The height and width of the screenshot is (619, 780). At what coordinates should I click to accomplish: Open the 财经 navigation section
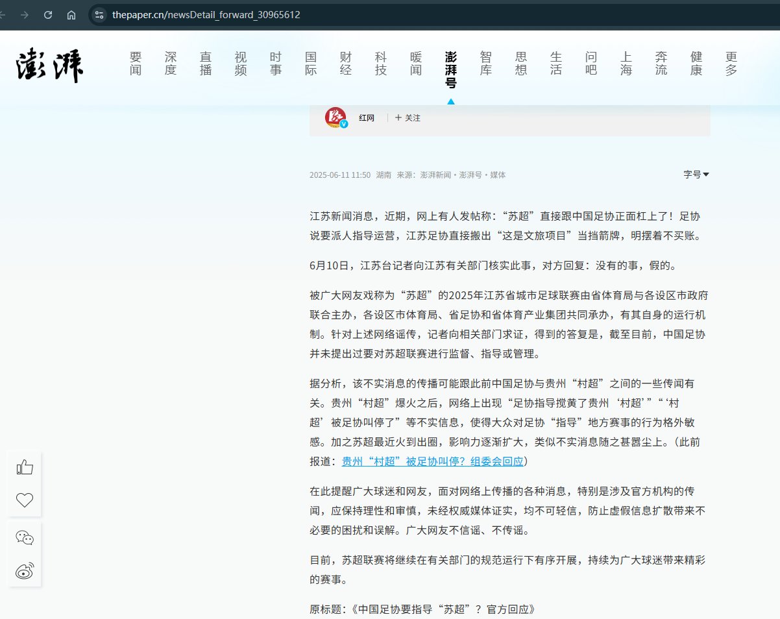click(346, 64)
